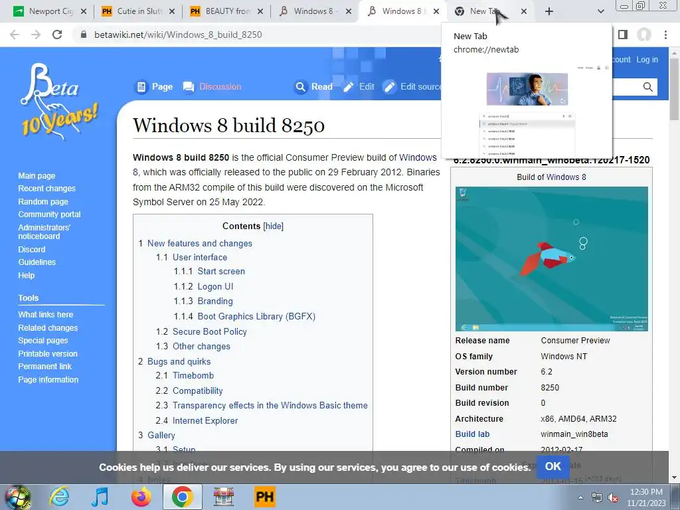Close the New Tab tab

pyautogui.click(x=524, y=11)
